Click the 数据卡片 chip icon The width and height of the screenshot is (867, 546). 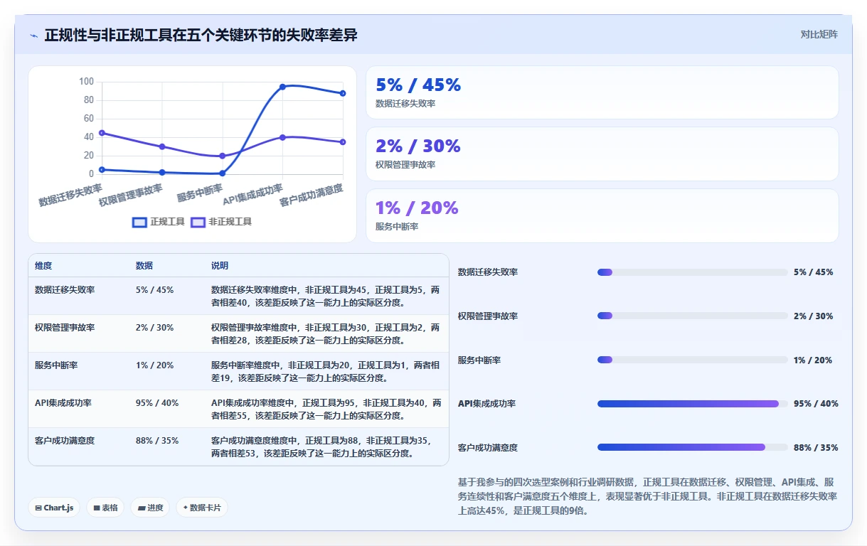pyautogui.click(x=185, y=508)
